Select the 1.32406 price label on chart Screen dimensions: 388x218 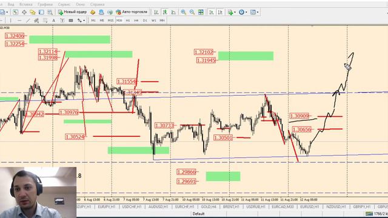click(x=15, y=36)
